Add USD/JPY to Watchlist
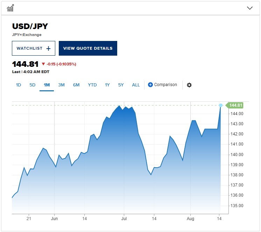This screenshot has width=261, height=232. pyautogui.click(x=34, y=48)
